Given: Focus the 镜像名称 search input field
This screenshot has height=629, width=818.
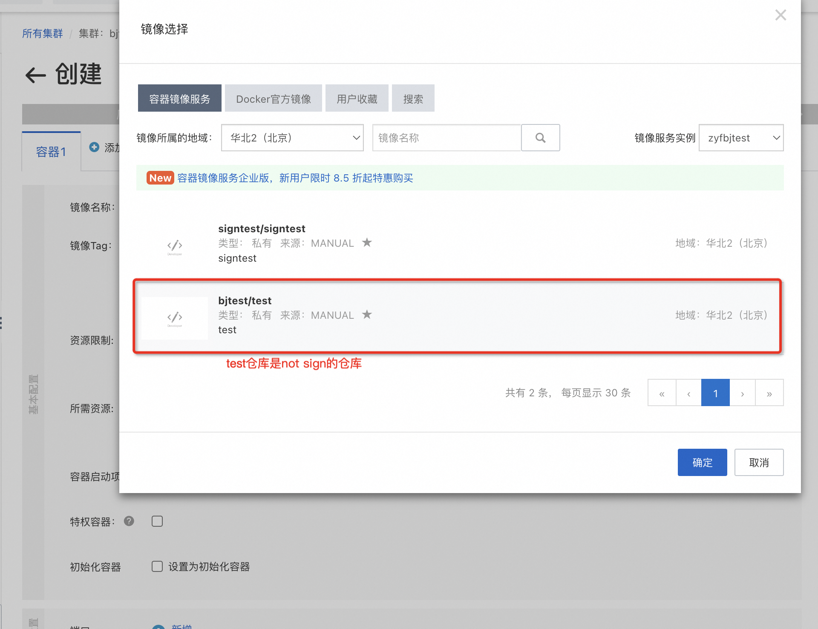Looking at the screenshot, I should (x=446, y=138).
